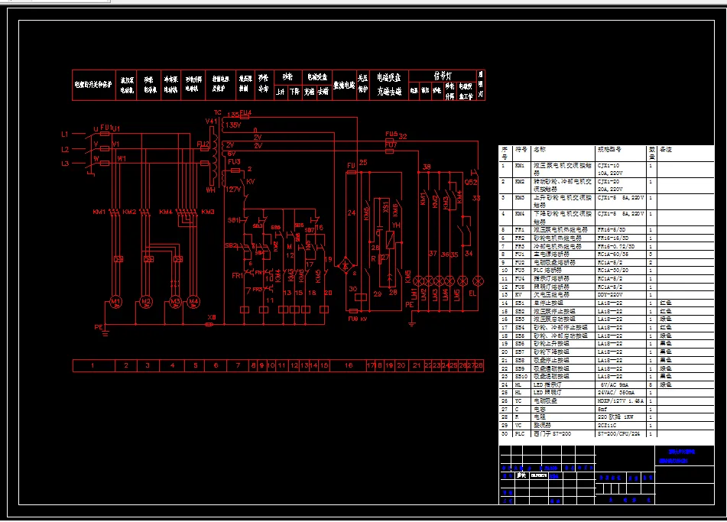Viewport: 727px width, 522px height.
Task: Click the 'PE' ground label under motors
Action: 99,327
